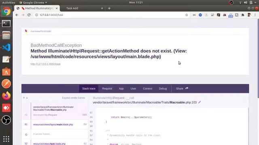Bookmark this page with the star
This screenshot has height=145, width=259.
pos(187,15)
